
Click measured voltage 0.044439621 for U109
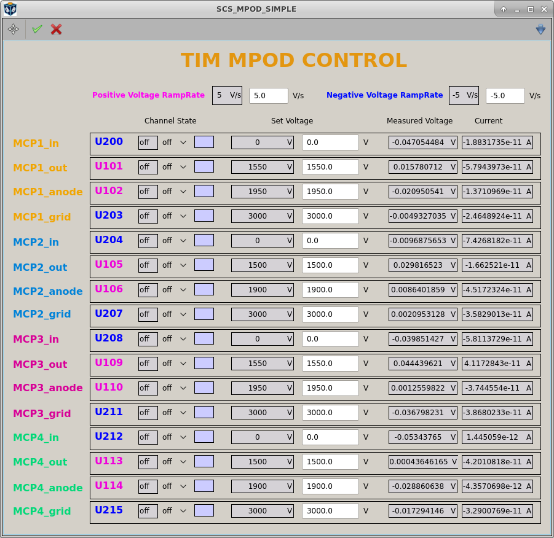[423, 363]
